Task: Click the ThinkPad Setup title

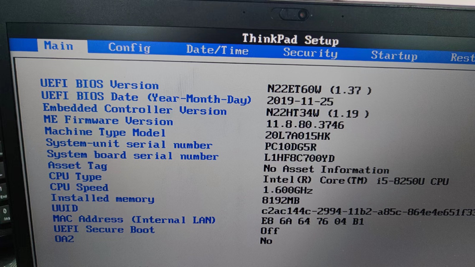Action: 290,40
